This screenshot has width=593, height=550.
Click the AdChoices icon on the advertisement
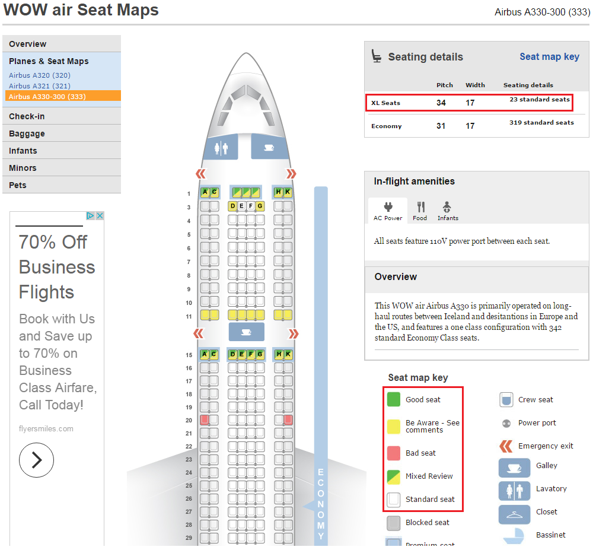tap(91, 216)
